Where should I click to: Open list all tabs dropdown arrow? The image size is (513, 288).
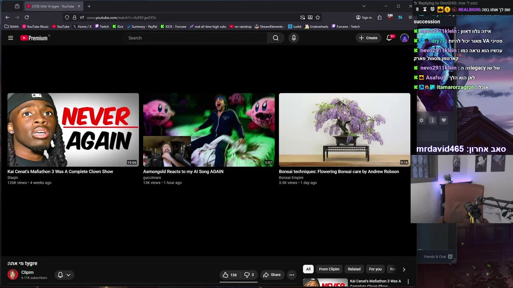(x=364, y=6)
